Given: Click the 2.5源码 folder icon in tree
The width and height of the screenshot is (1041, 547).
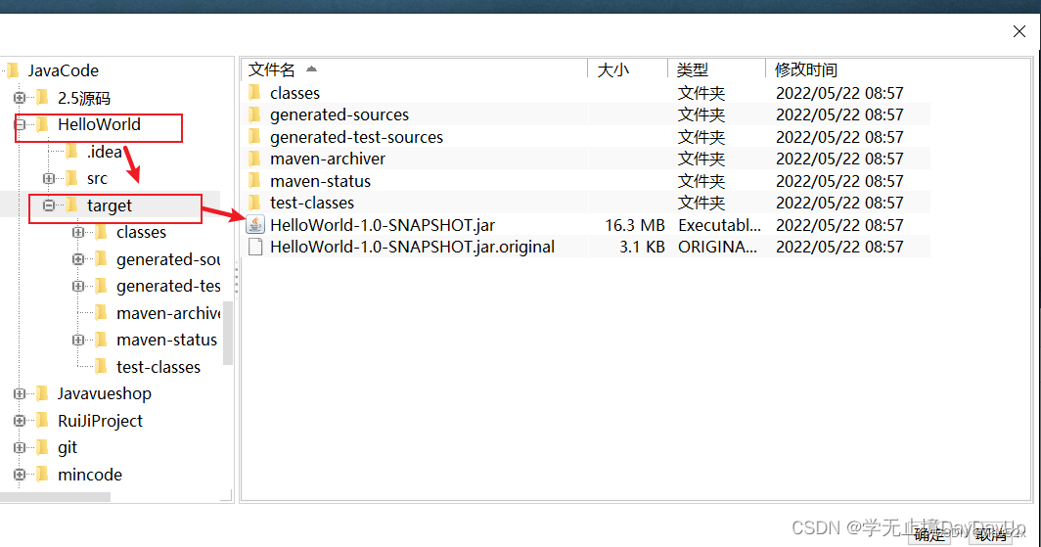Looking at the screenshot, I should (42, 98).
